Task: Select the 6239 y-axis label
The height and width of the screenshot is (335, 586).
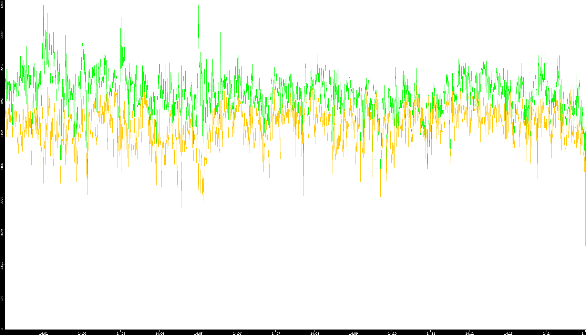Action: pyautogui.click(x=2, y=35)
